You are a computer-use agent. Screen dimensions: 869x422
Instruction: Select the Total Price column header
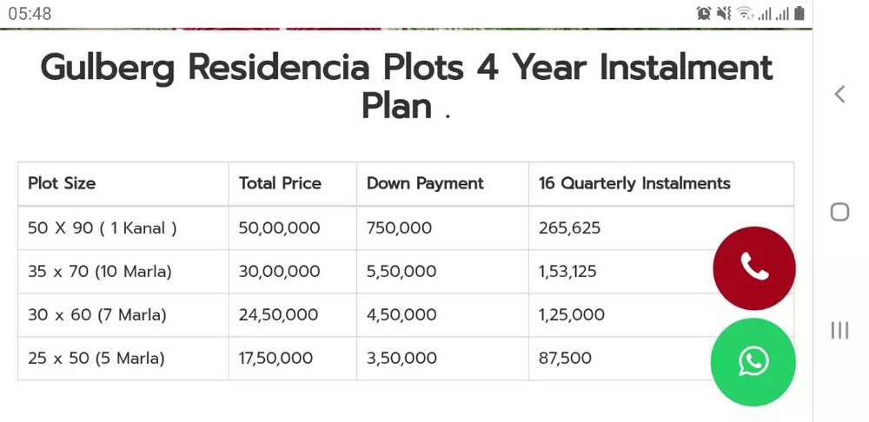[x=280, y=183]
